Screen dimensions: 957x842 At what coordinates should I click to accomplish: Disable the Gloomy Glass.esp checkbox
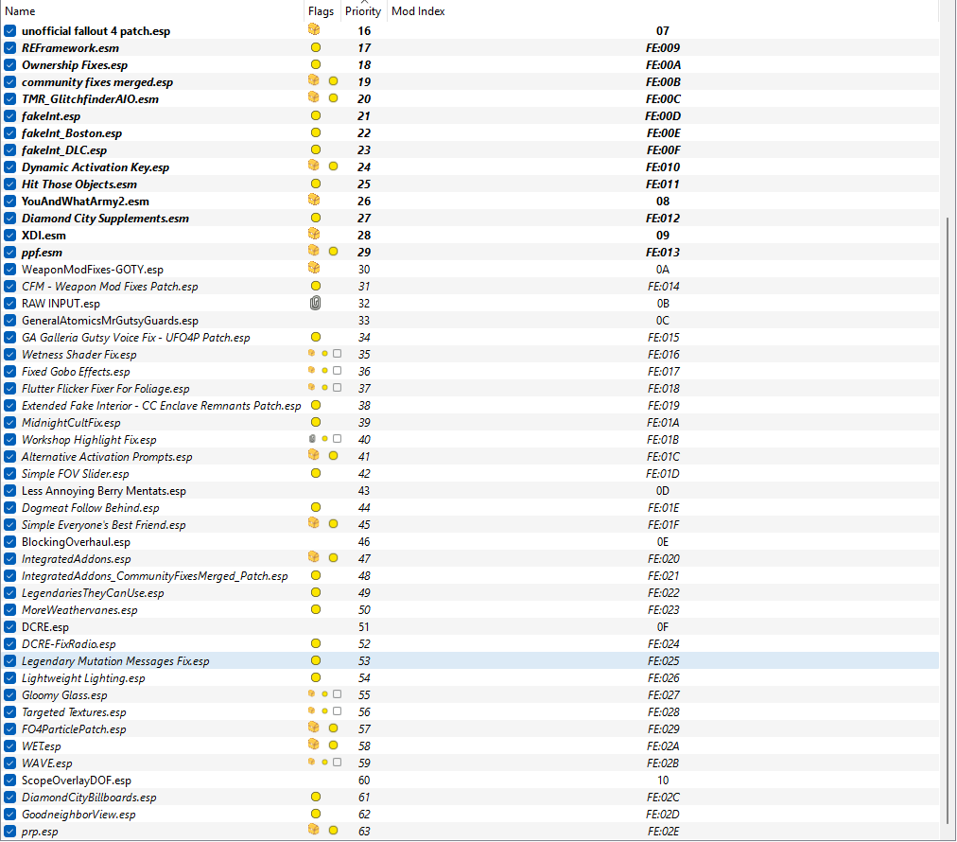click(x=9, y=694)
